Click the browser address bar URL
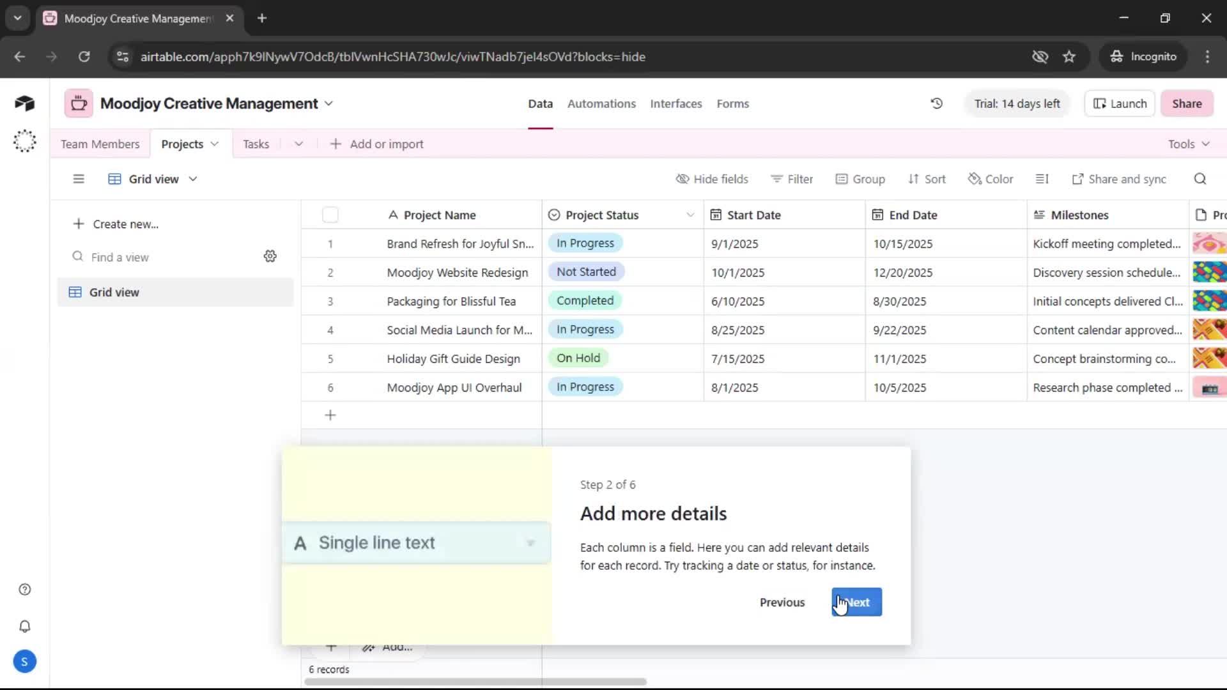The image size is (1227, 690). [x=392, y=57]
